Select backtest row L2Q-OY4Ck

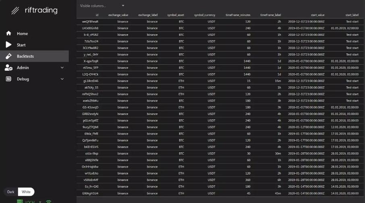[x=220, y=74]
